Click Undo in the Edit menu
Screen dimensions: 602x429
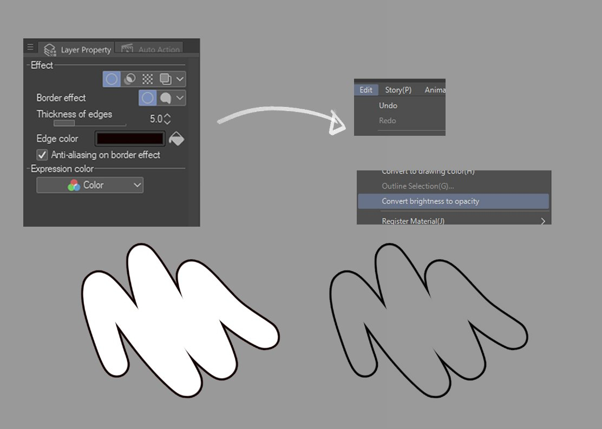click(388, 105)
